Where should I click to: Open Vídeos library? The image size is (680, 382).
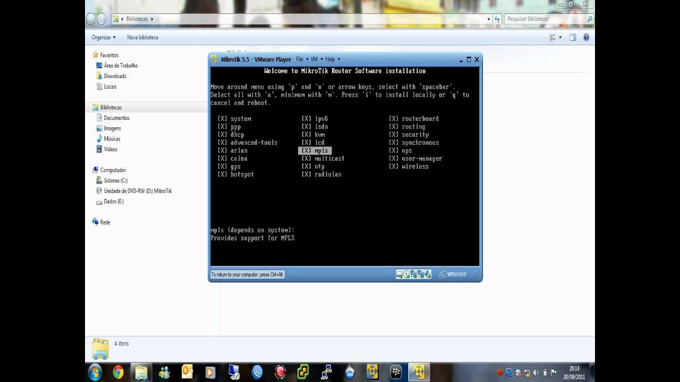click(x=110, y=149)
